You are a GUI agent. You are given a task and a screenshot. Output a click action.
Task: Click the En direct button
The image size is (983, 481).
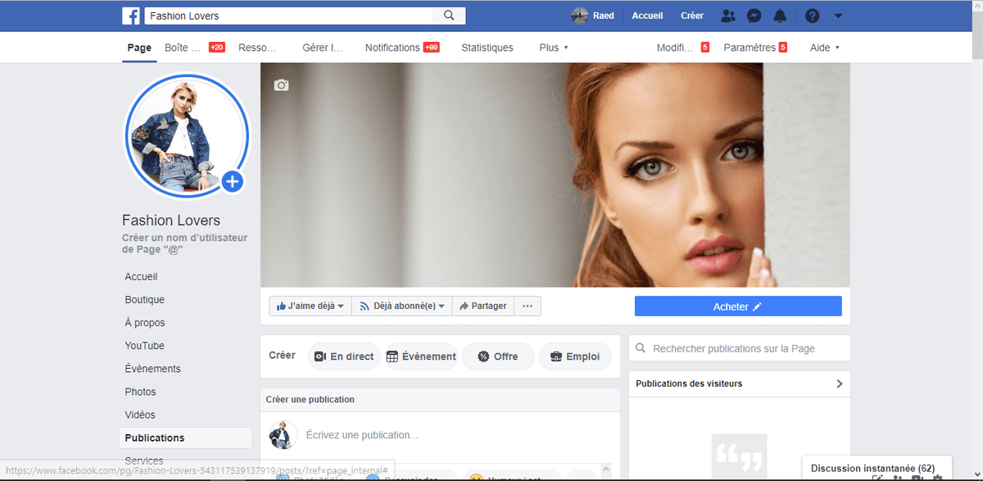click(x=344, y=356)
